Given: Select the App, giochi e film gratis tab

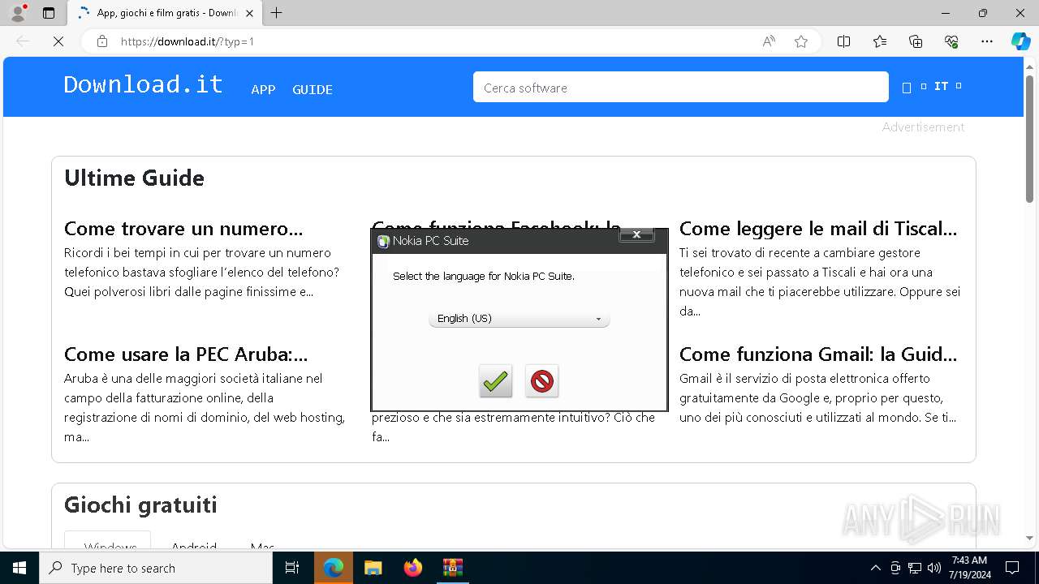Looking at the screenshot, I should [x=165, y=13].
